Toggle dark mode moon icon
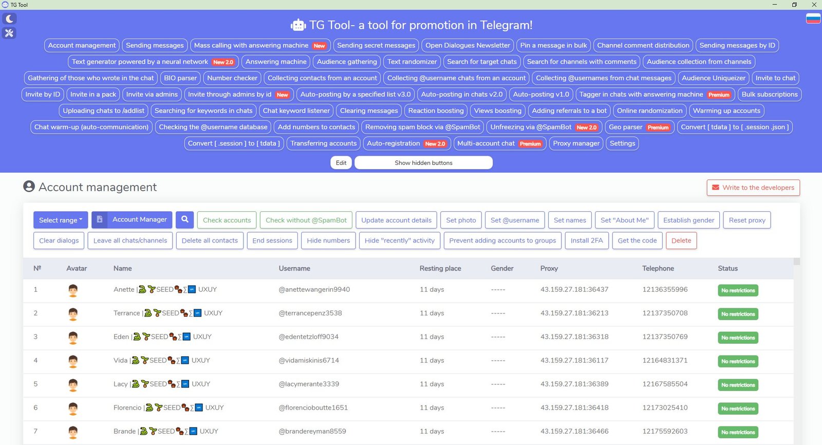 [x=9, y=19]
